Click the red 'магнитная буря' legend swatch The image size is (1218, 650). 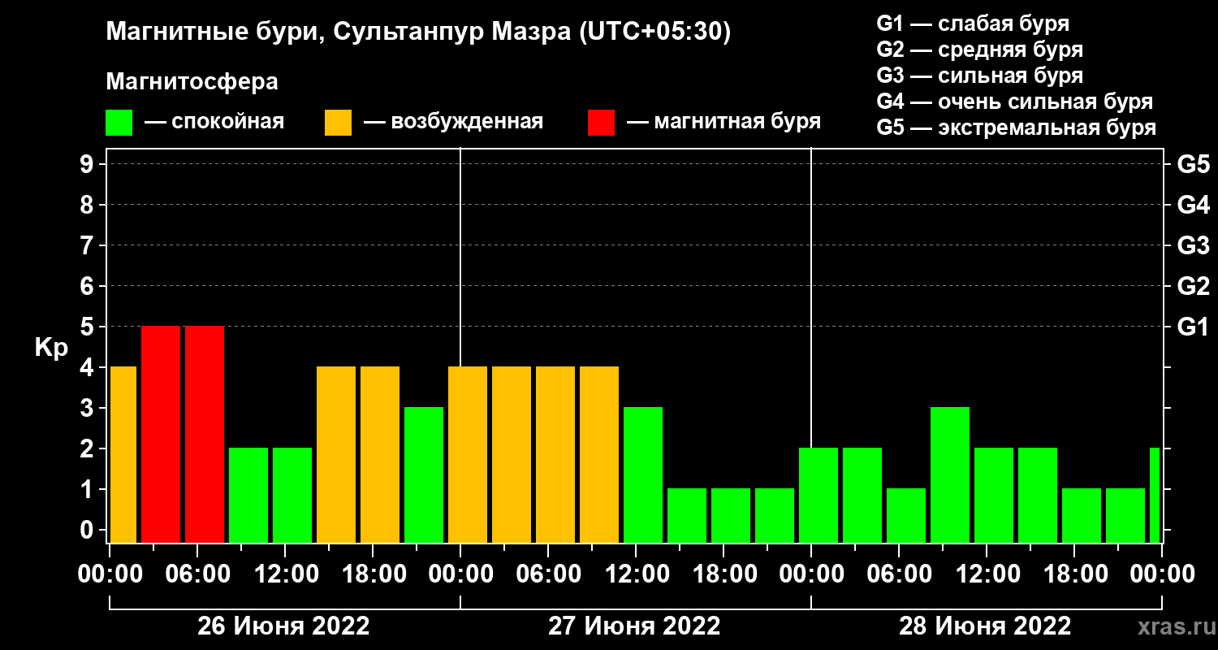coord(602,123)
